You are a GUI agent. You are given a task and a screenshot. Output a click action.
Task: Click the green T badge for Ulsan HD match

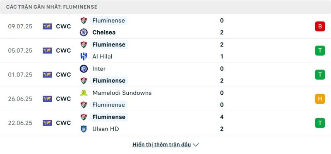320,123
